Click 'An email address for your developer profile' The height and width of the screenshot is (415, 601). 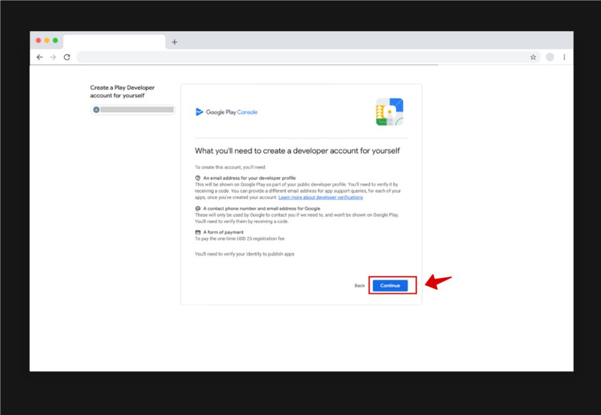(249, 178)
